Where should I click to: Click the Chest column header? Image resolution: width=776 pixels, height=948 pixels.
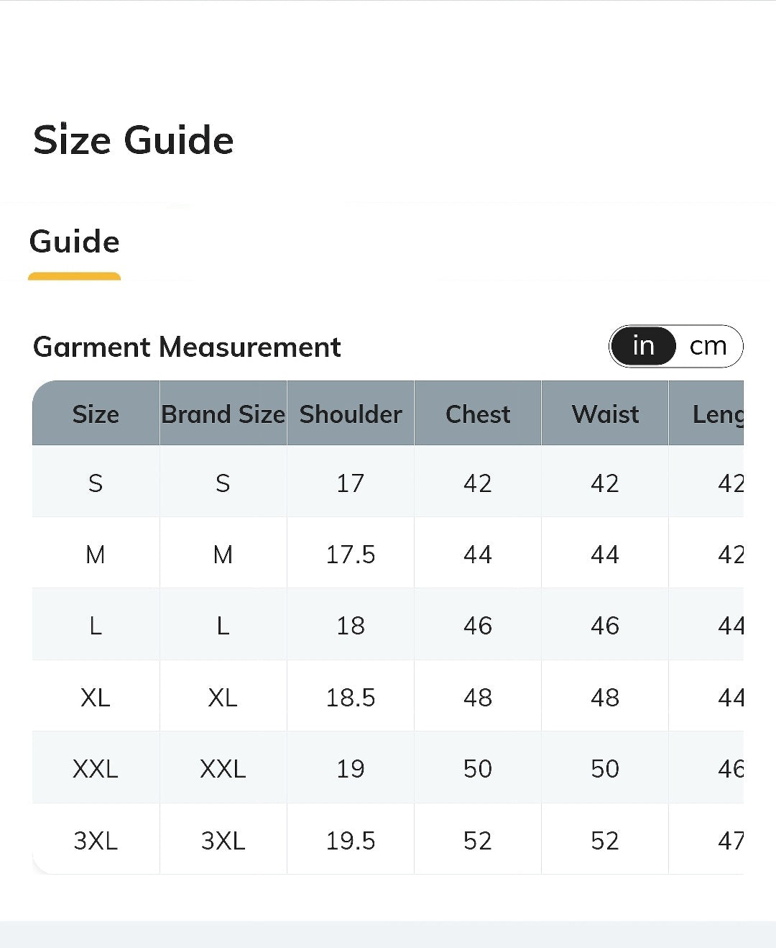pyautogui.click(x=478, y=414)
